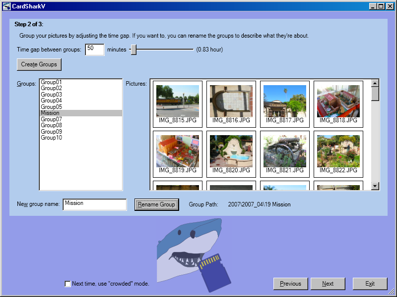This screenshot has height=297, width=397.
Task: Select Group10 in the Groups list
Action: pyautogui.click(x=81, y=138)
